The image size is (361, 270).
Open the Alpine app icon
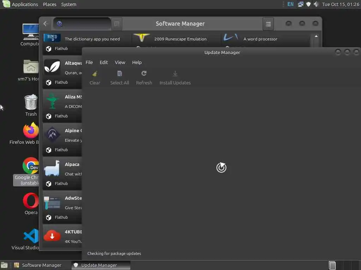click(x=52, y=134)
